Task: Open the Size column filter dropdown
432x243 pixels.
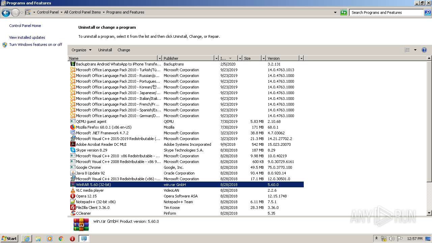Action: coord(264,58)
